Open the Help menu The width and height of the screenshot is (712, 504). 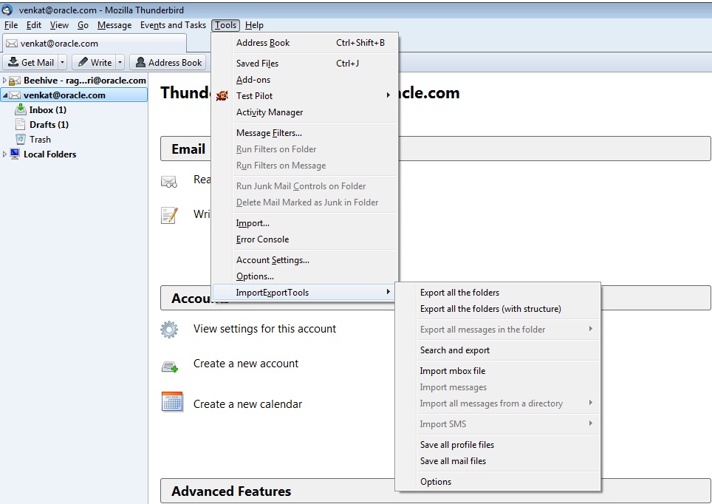[x=254, y=25]
